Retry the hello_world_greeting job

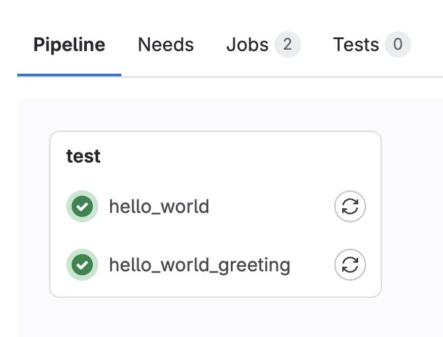click(350, 265)
